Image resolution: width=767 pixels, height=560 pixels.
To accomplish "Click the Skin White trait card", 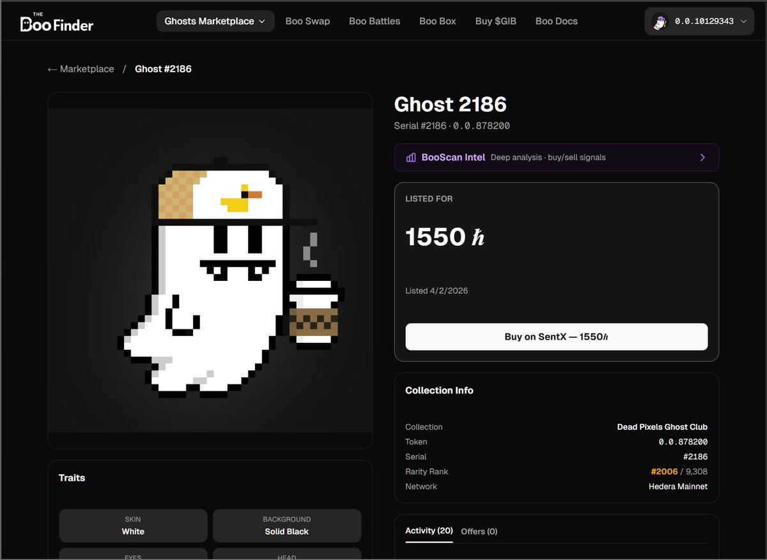I will pos(133,526).
